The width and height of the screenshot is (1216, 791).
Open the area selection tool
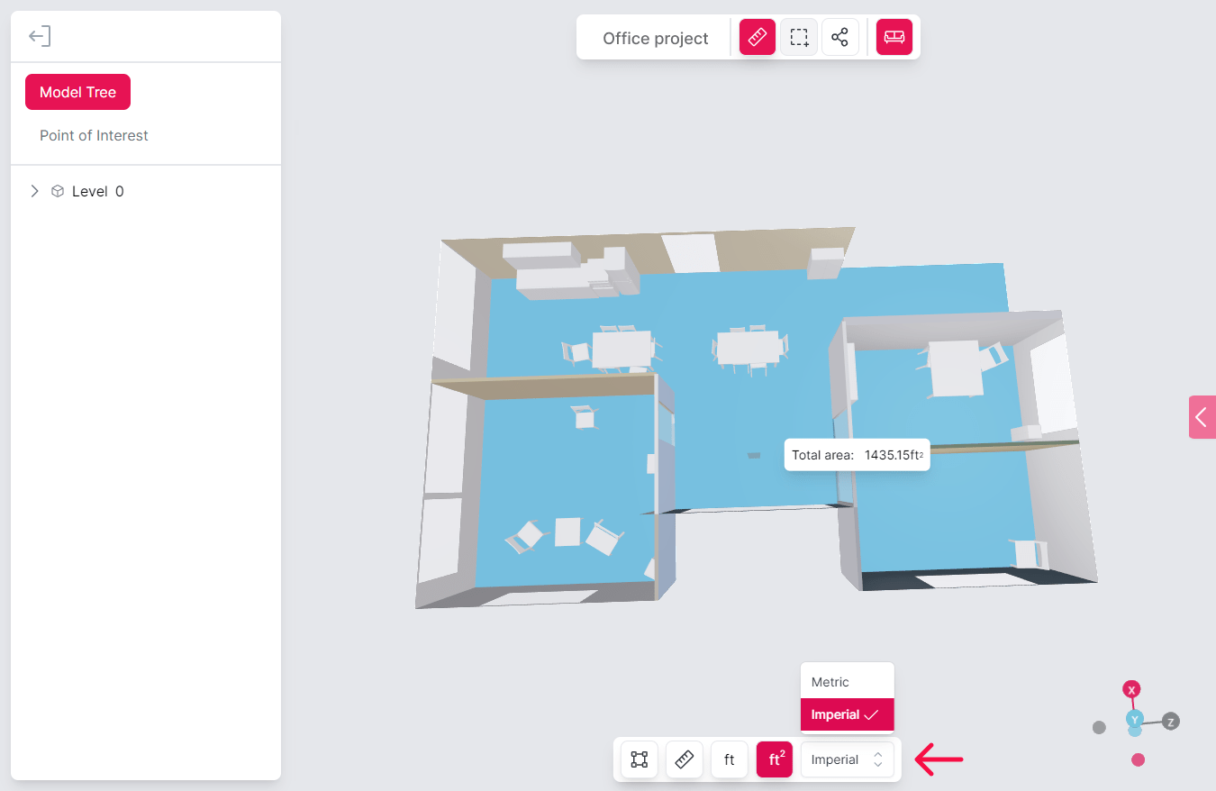[798, 37]
